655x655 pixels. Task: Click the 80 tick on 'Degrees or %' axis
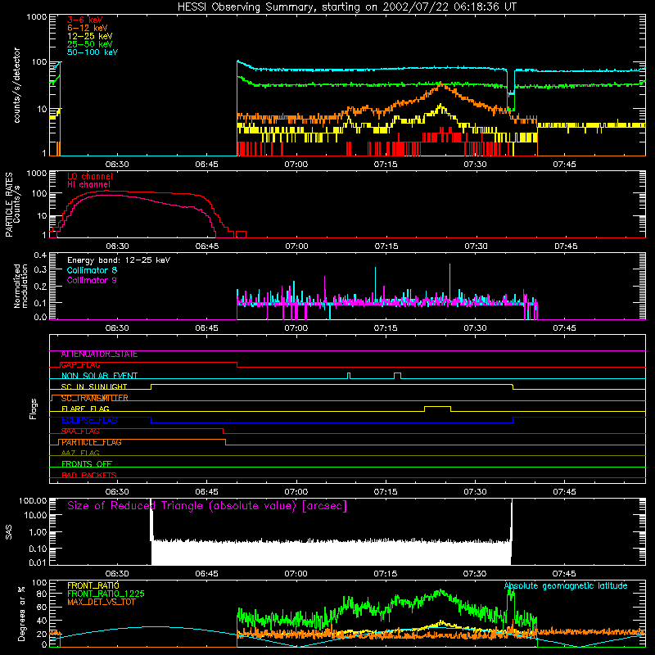42,594
